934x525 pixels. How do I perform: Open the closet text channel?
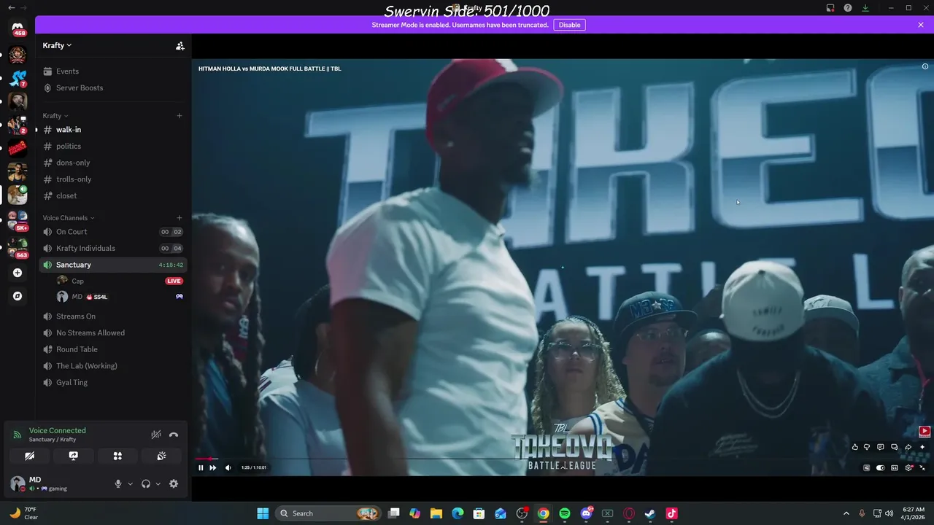click(x=113, y=195)
